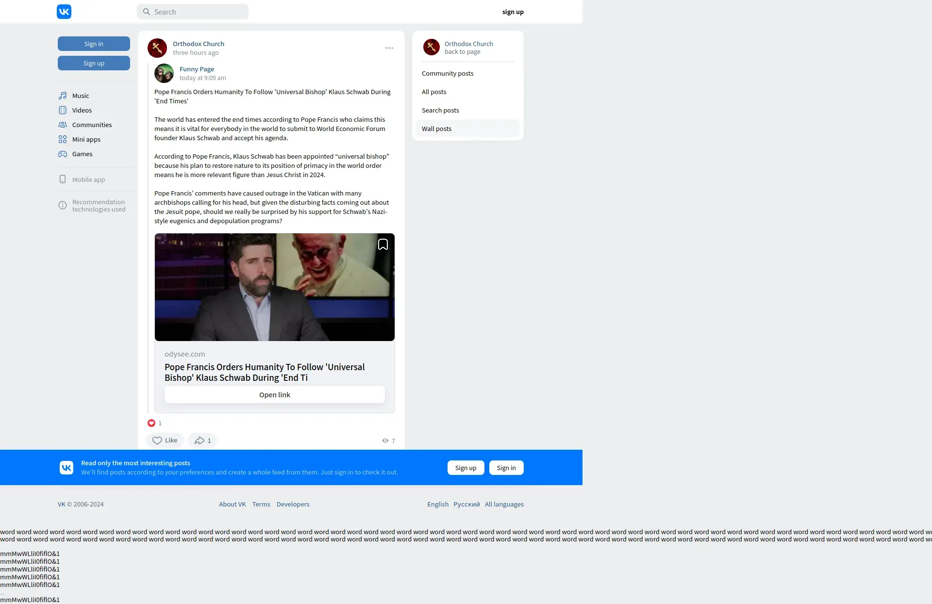Screen dimensions: 932x604
Task: Open the Pope Francis video thumbnail
Action: click(x=274, y=287)
